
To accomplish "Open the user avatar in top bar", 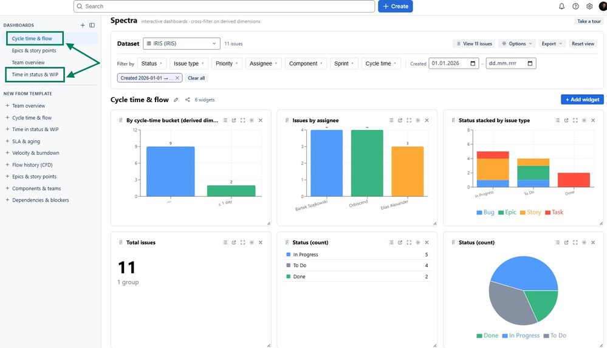I will tap(603, 6).
